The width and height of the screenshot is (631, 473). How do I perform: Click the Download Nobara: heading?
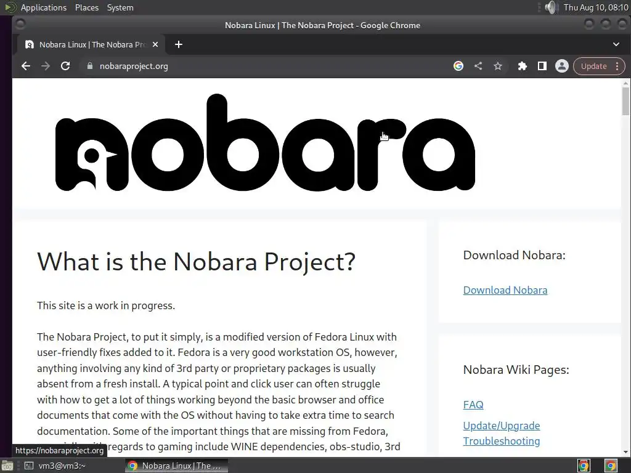(515, 255)
